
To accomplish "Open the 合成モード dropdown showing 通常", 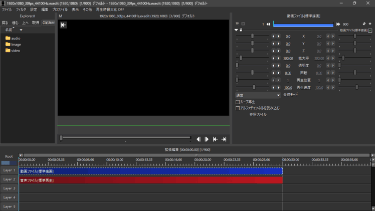I will (x=258, y=95).
